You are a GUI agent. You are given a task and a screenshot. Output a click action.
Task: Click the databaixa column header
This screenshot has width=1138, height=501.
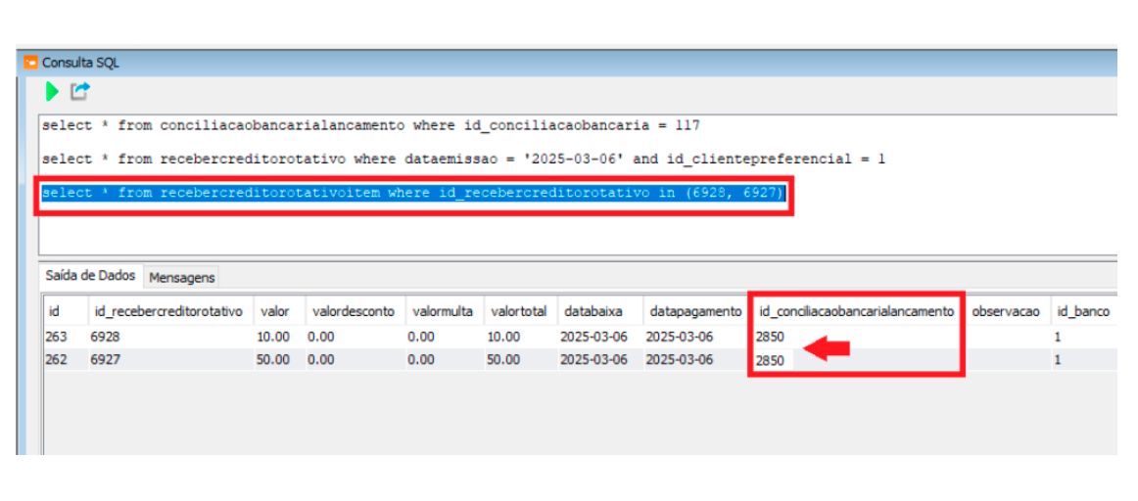pos(599,311)
